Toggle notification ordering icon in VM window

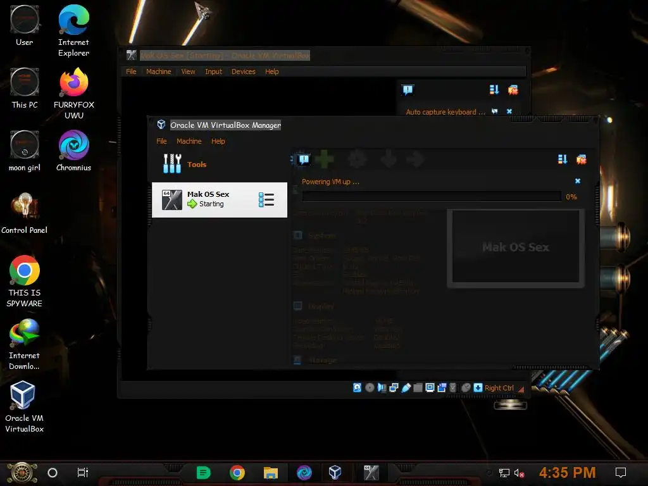point(494,90)
